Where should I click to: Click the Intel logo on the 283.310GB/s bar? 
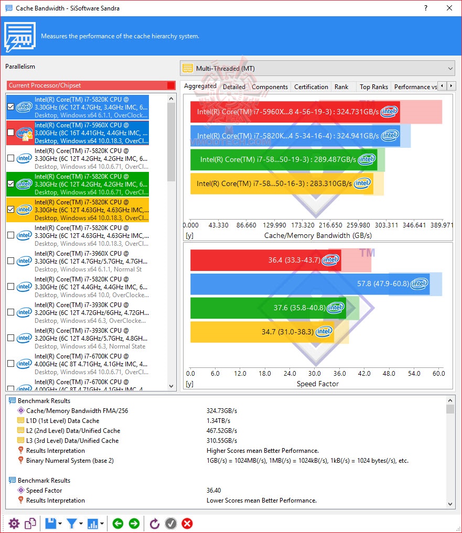pos(362,183)
